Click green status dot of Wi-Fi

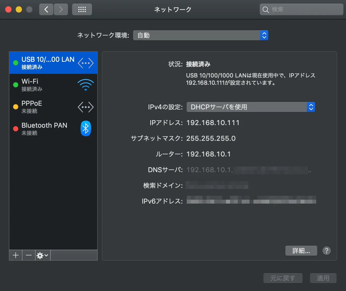click(16, 85)
